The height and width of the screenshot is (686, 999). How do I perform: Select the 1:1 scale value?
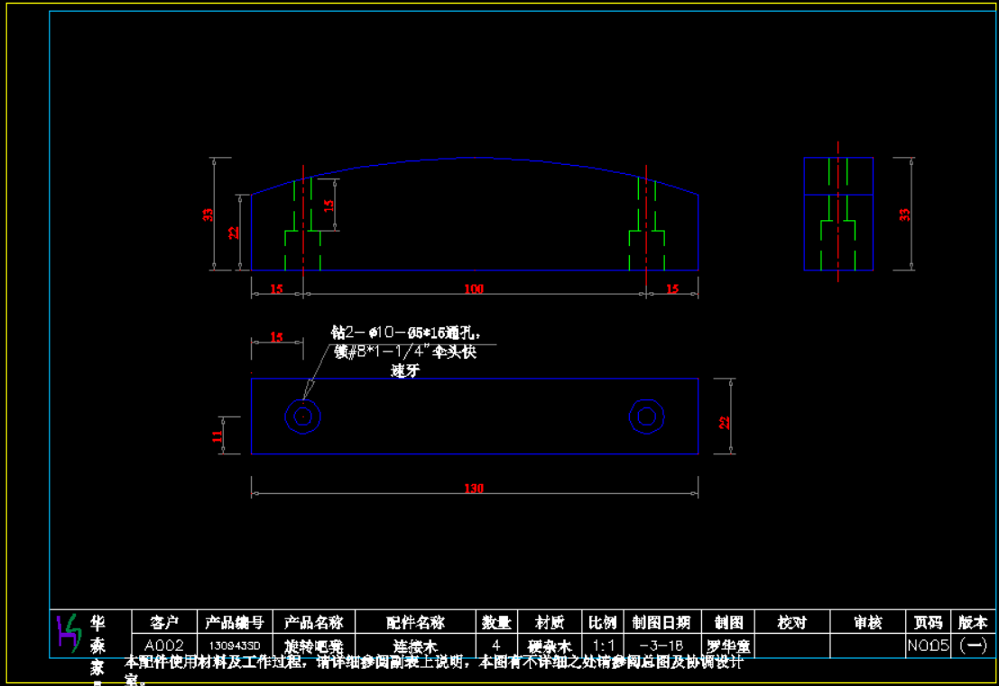(x=602, y=645)
